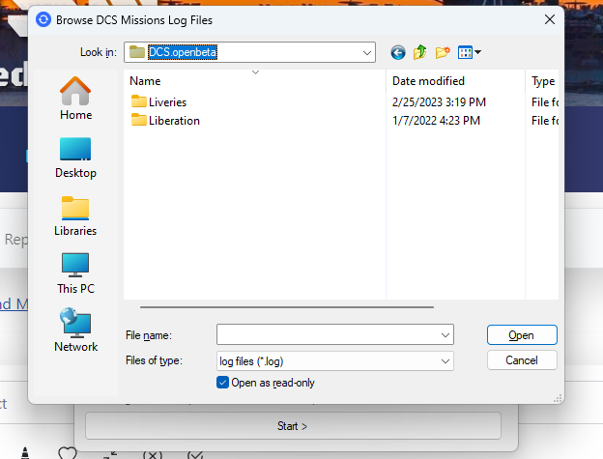
Task: Go to Home in places sidebar
Action: (75, 99)
